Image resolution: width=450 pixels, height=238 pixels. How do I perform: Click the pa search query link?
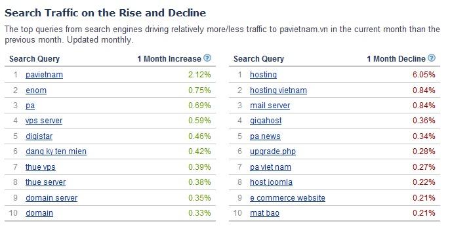click(30, 106)
